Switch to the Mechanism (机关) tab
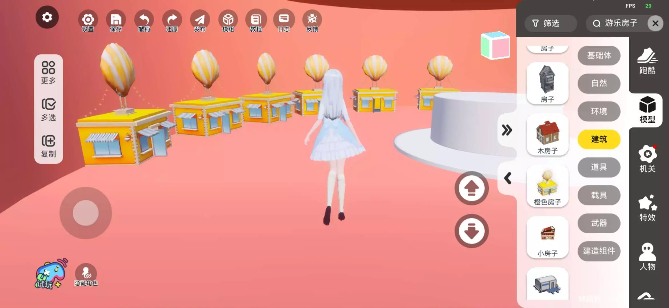 point(647,159)
